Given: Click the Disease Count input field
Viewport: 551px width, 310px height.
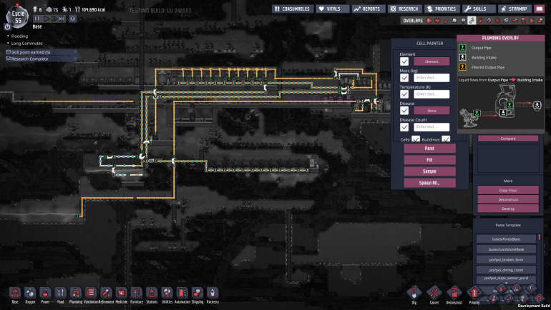Looking at the screenshot, I should click(x=431, y=127).
